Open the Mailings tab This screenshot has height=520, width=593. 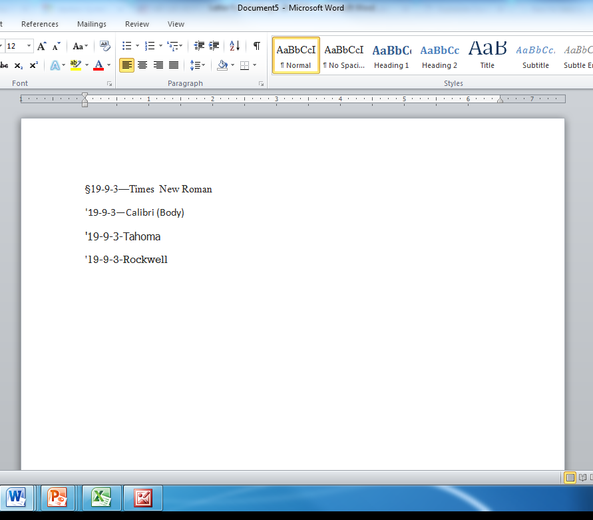(92, 24)
